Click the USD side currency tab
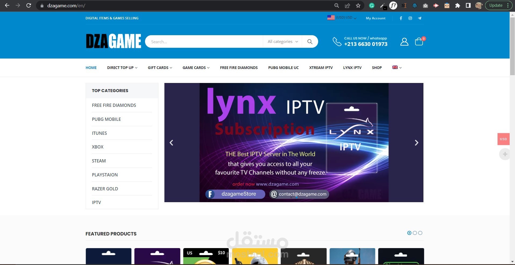 (x=503, y=139)
